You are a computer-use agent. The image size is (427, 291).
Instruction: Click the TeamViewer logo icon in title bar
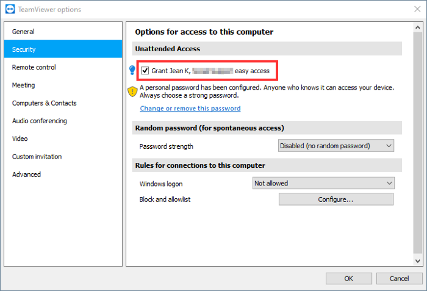10,9
